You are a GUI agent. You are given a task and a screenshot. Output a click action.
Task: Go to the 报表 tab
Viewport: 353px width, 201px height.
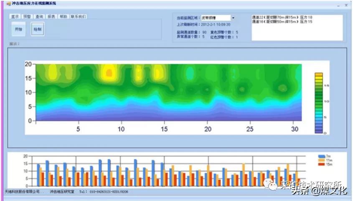tap(51, 17)
